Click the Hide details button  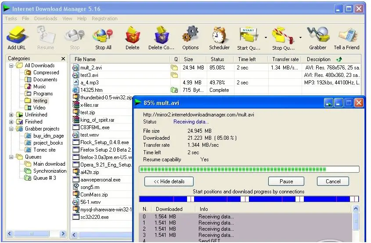169,181
